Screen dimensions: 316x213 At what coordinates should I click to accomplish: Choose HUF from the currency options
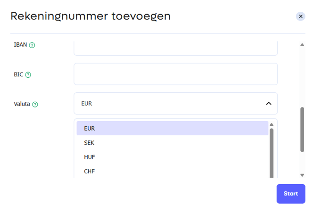click(x=172, y=157)
